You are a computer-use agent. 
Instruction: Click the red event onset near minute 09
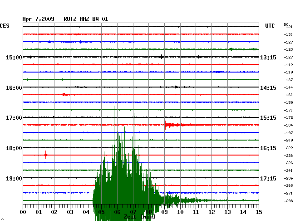[166, 125]
